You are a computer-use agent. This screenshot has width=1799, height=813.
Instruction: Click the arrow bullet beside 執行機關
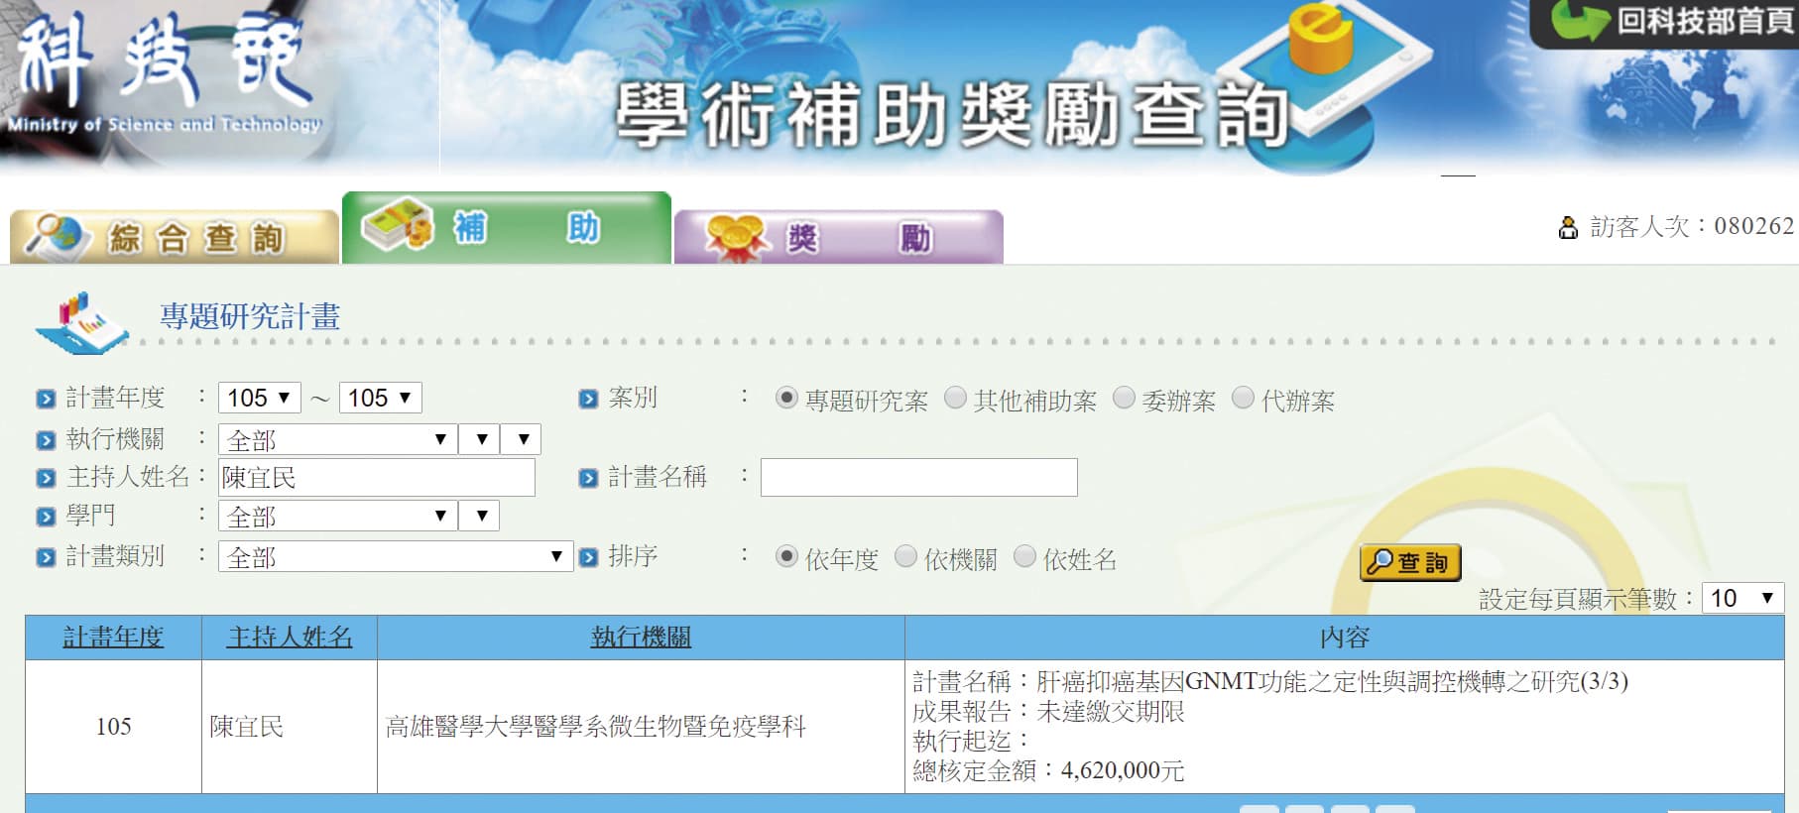tap(46, 440)
